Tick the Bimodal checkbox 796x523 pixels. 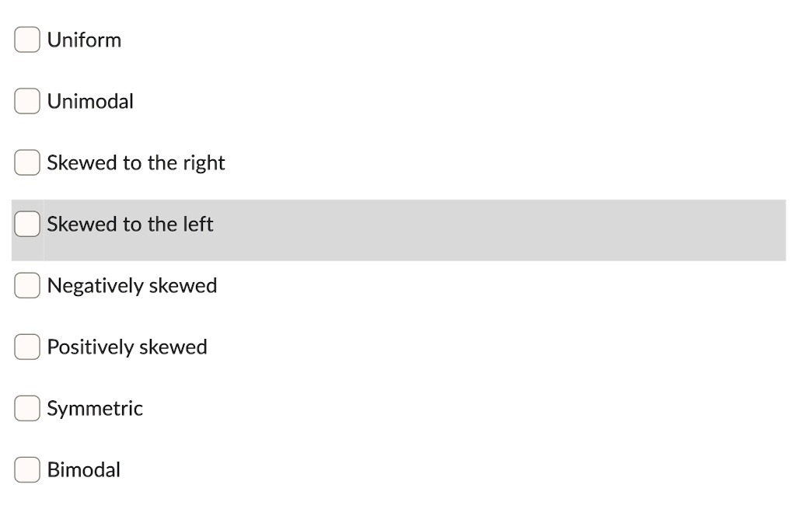click(x=26, y=469)
